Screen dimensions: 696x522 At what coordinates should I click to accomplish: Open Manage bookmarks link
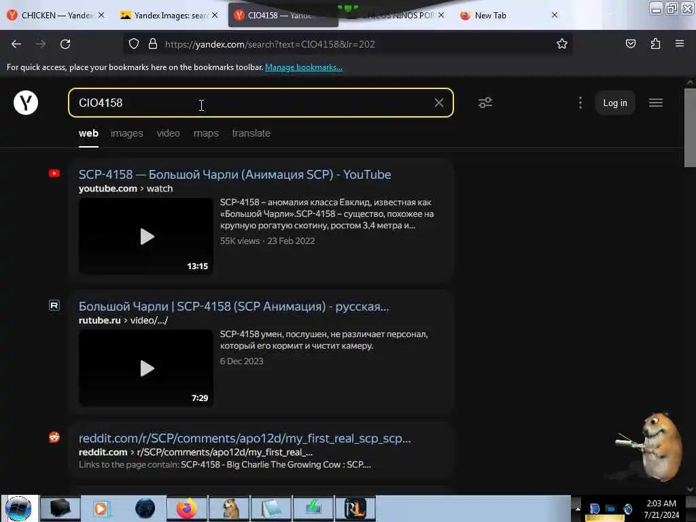[x=304, y=67]
